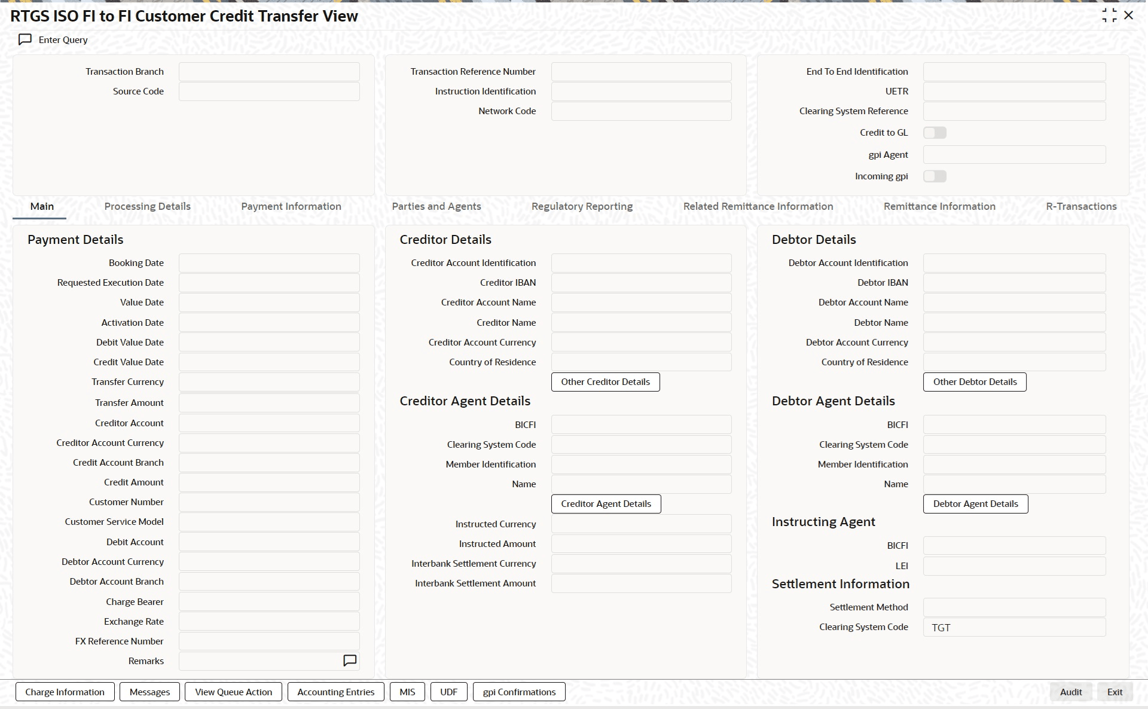Open the Regulatory Reporting tab
1148x709 pixels.
point(582,206)
